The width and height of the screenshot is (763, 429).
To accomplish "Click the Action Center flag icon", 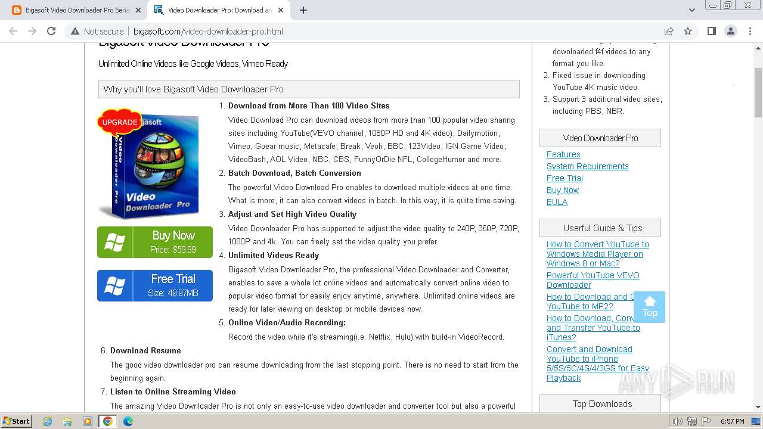I will tap(706, 421).
